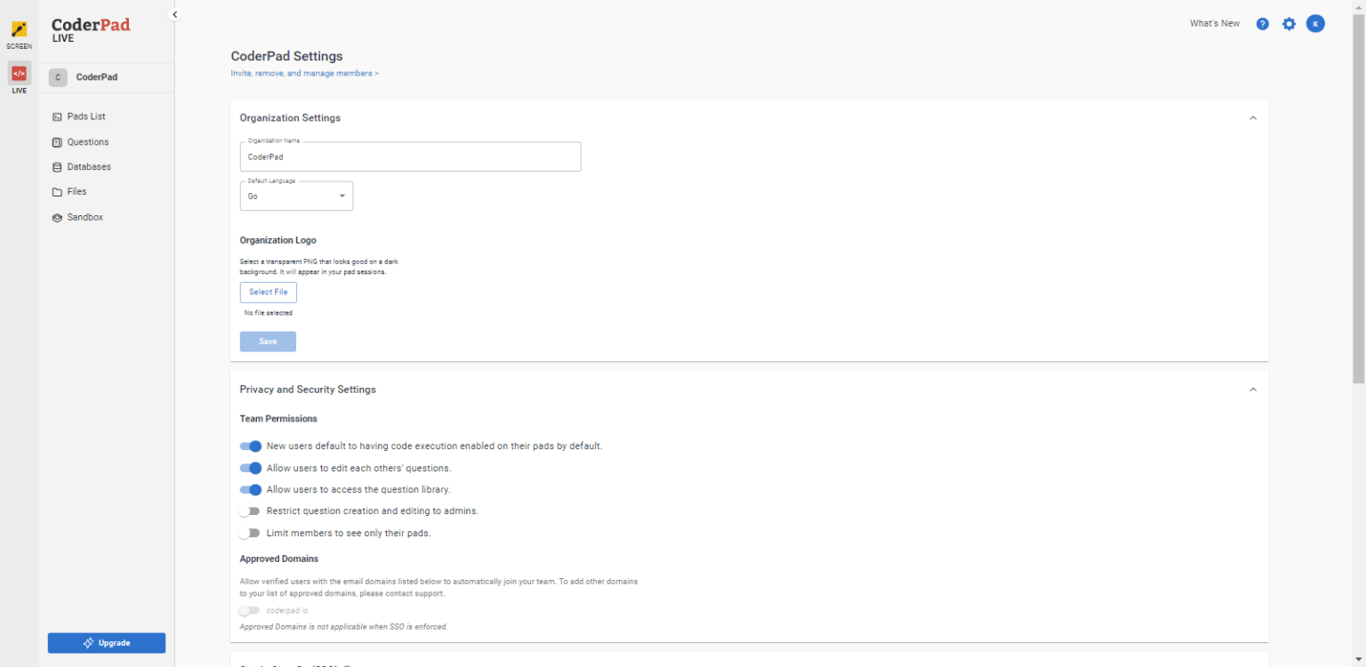Screen dimensions: 1366x667
Task: Collapse the Privacy and Security Settings section
Action: (x=1253, y=390)
